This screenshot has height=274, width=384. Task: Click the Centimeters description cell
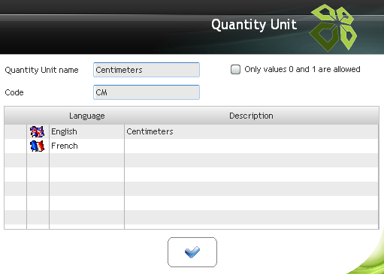pos(251,131)
